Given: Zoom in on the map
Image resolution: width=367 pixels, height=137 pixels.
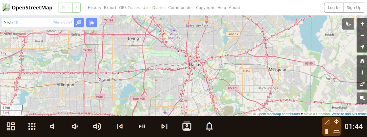Looking at the screenshot, I should 362,24.
